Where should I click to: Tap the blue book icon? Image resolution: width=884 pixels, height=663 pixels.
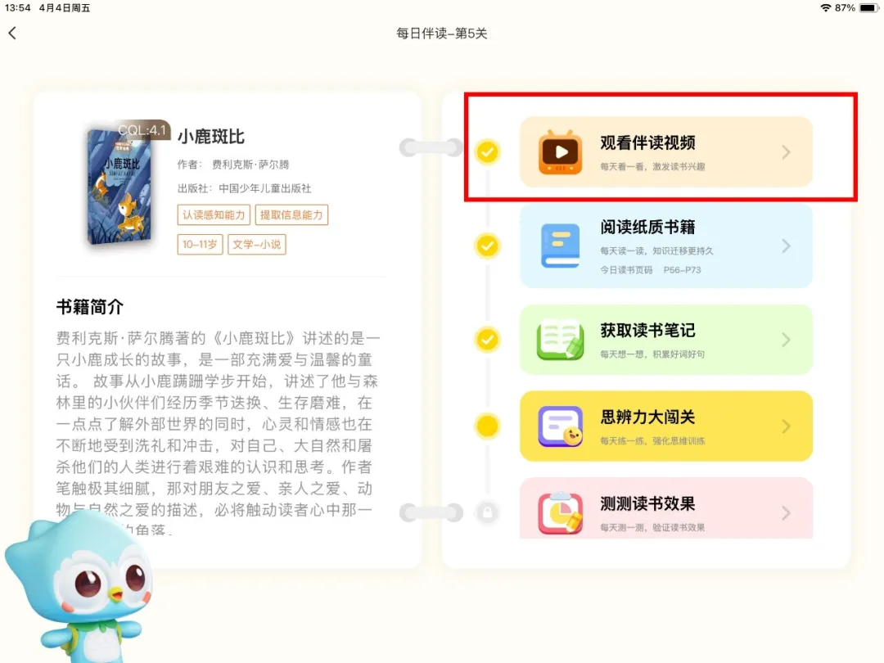point(560,246)
